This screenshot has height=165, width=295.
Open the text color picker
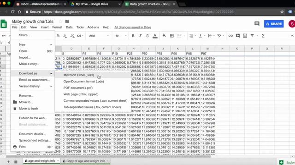pos(155,36)
